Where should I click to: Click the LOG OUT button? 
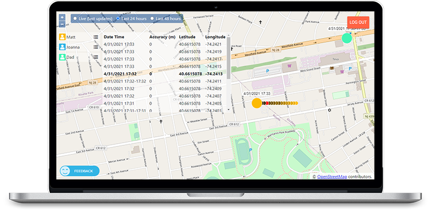tap(358, 22)
